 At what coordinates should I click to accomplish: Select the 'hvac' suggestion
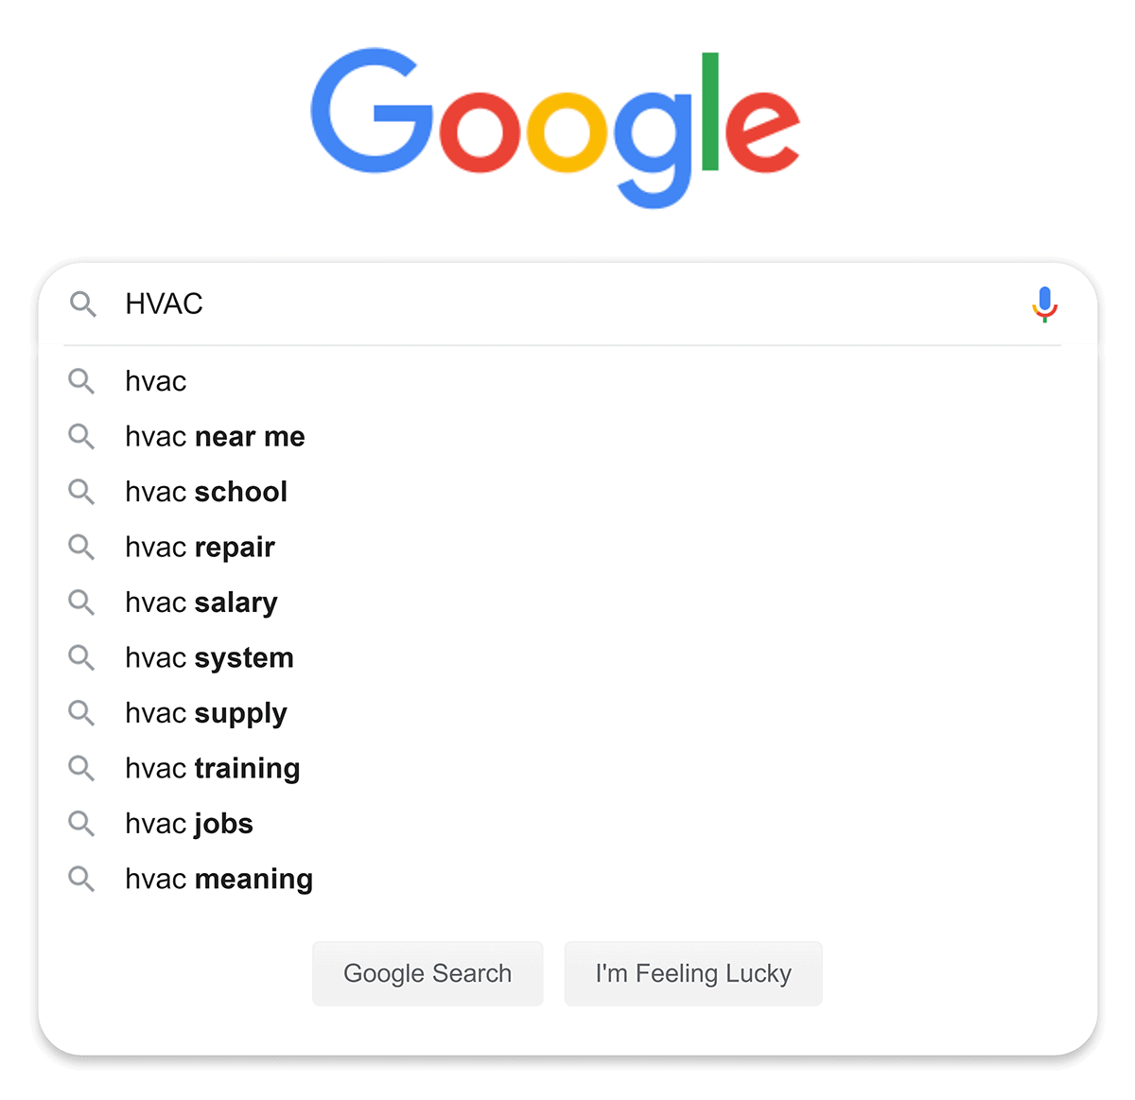point(156,382)
